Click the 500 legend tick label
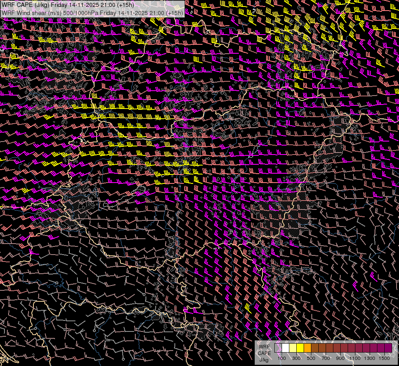The image size is (399, 366). [x=311, y=358]
